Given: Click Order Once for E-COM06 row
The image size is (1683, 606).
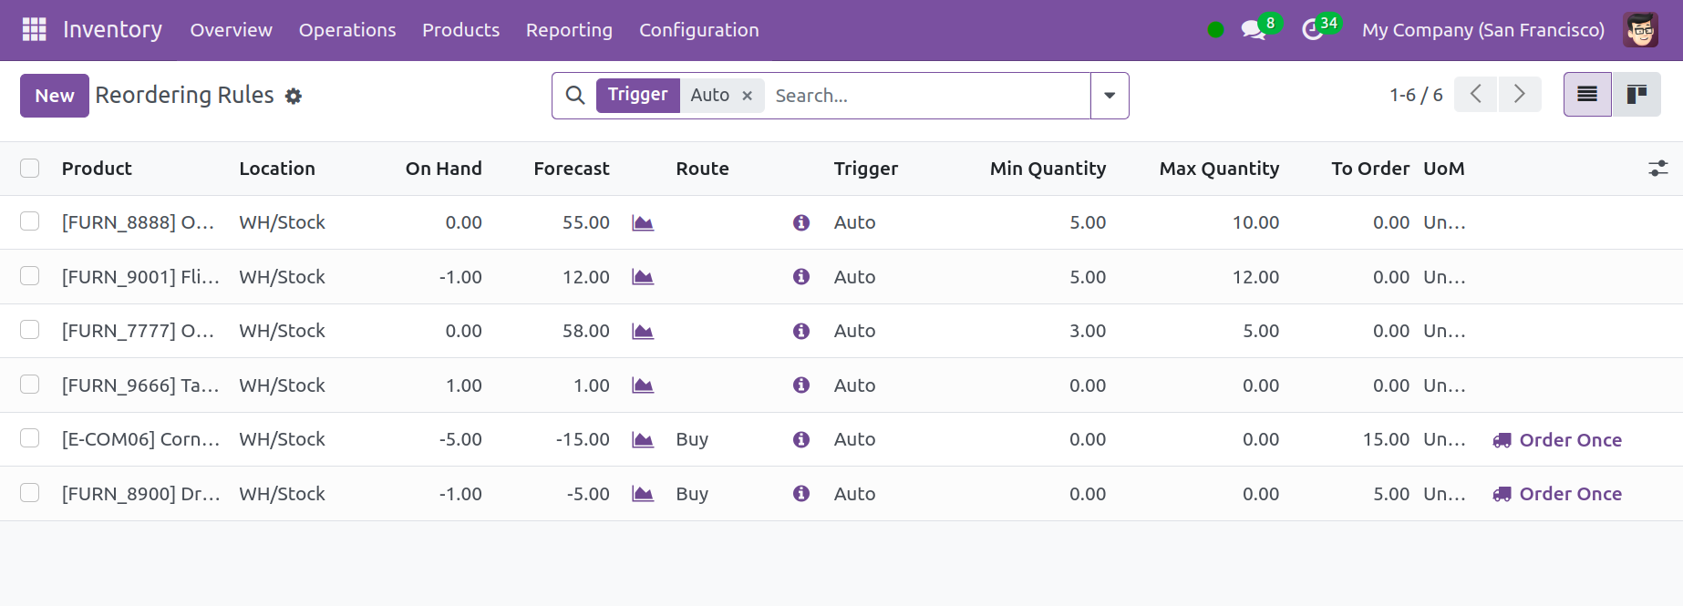Looking at the screenshot, I should (x=1557, y=440).
